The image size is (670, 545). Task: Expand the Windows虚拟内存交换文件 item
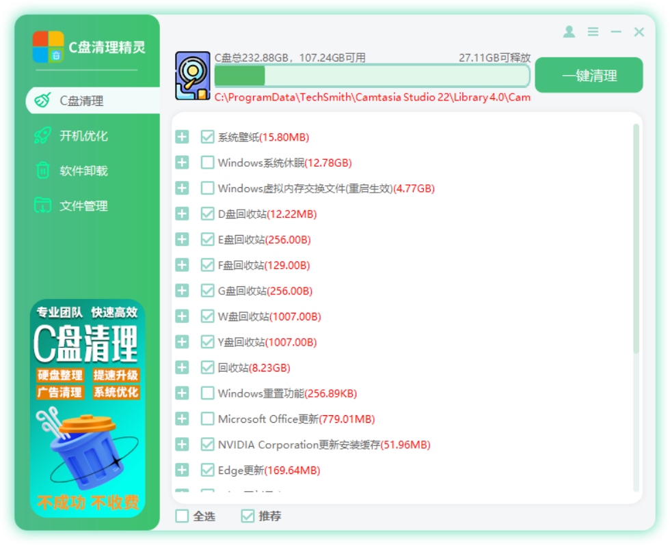click(182, 188)
